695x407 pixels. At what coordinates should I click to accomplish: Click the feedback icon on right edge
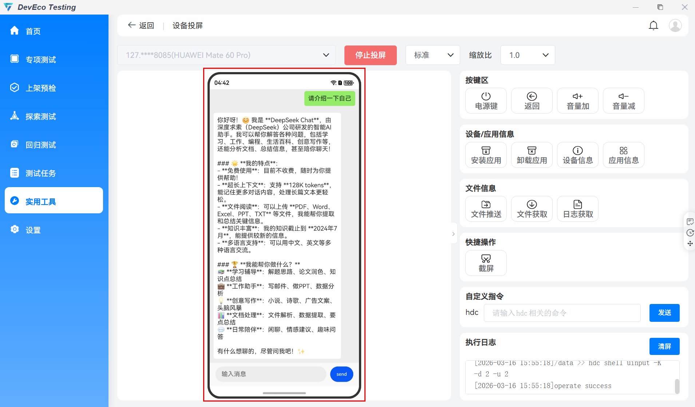pos(690,222)
